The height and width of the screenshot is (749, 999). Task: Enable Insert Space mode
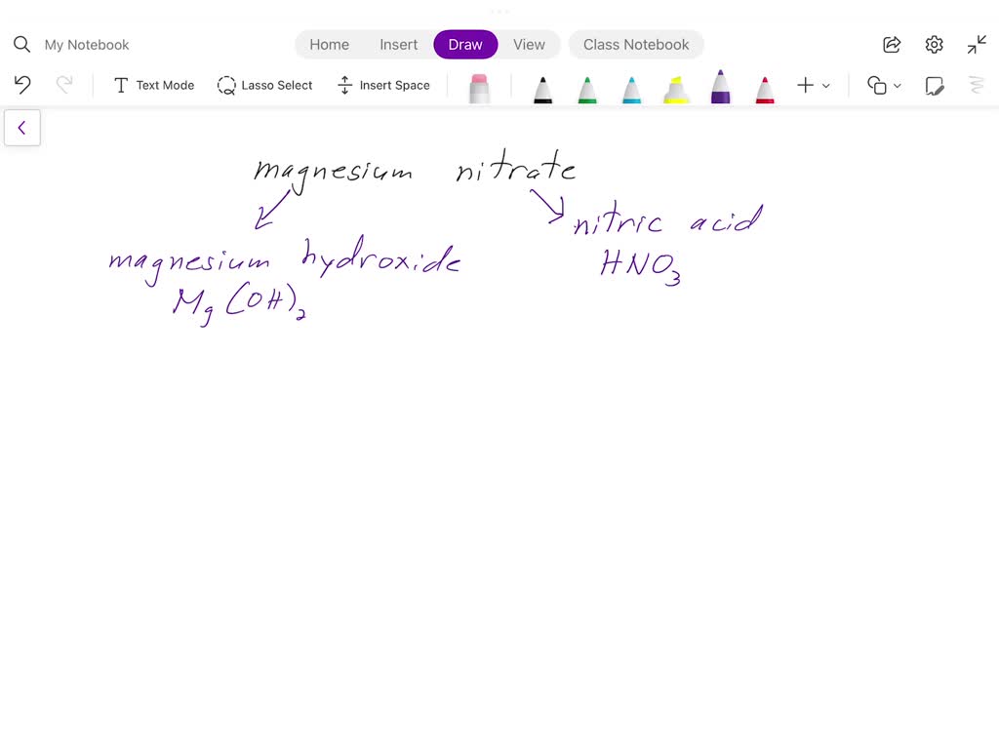(x=383, y=85)
